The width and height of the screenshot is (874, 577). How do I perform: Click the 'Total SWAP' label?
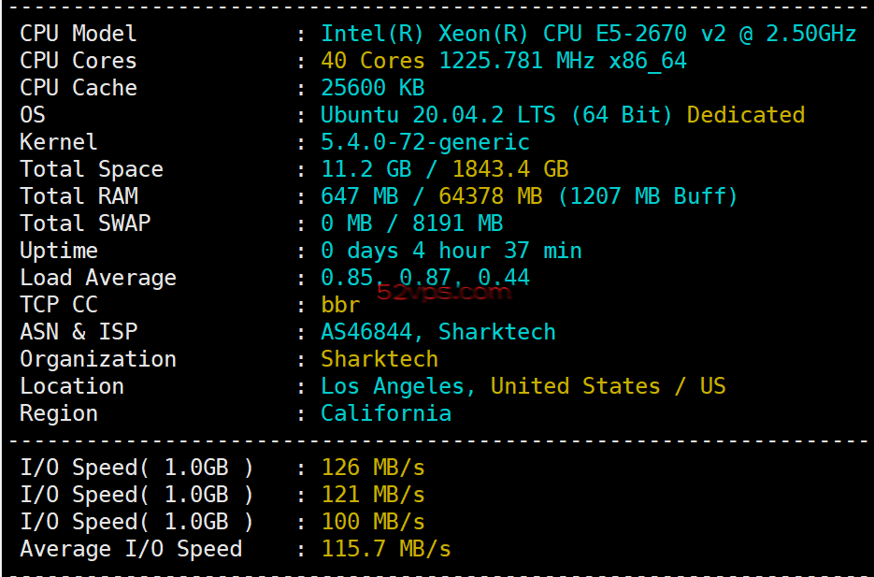(85, 224)
